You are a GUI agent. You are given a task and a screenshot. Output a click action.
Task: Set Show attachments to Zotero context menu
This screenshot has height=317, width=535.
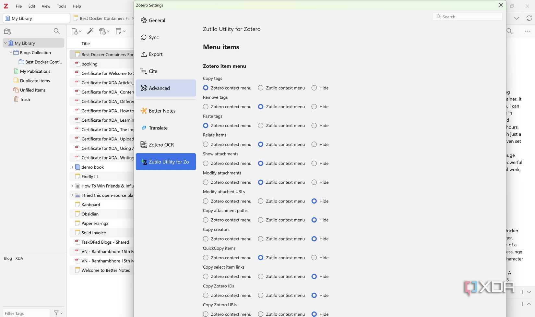point(206,164)
